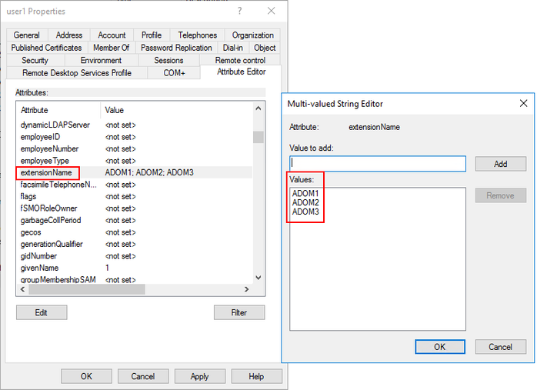
Task: Click scroll up arrow in attribute list
Action: coord(258,108)
